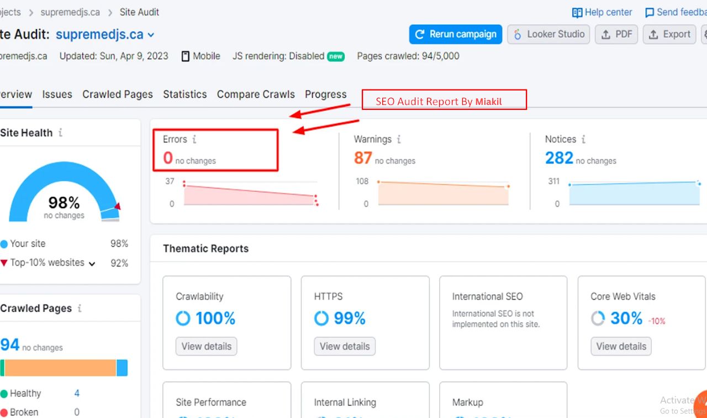The image size is (707, 418).
Task: Export the report as PDF
Action: coord(616,34)
